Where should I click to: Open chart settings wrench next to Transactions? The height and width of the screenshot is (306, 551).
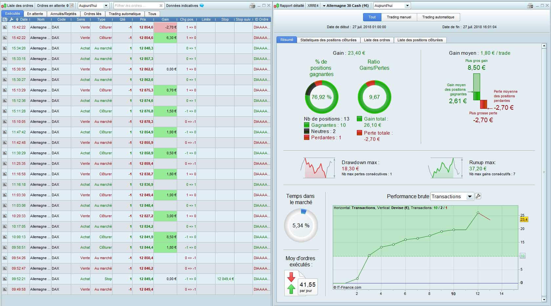[x=478, y=196]
